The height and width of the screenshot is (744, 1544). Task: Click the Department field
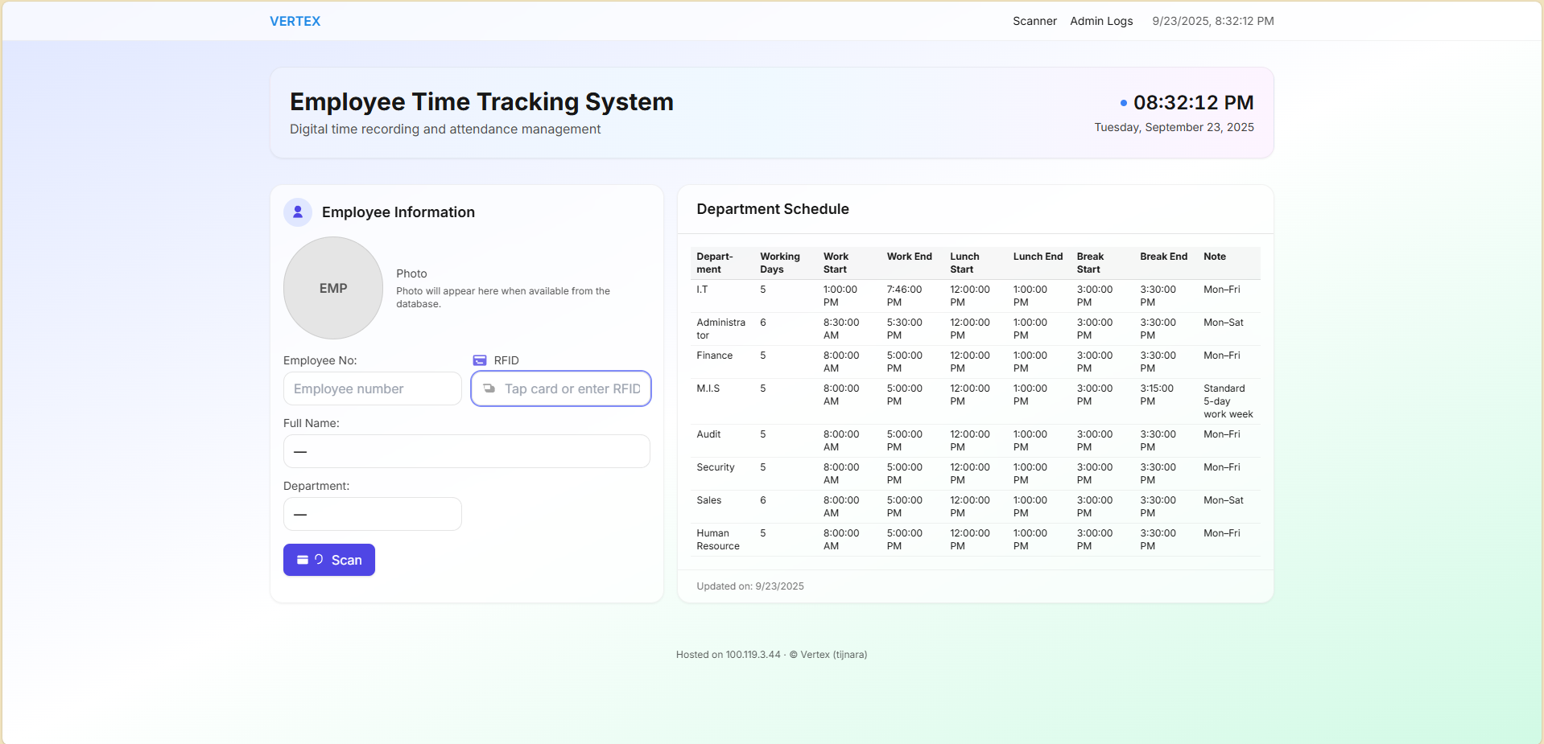(x=372, y=514)
